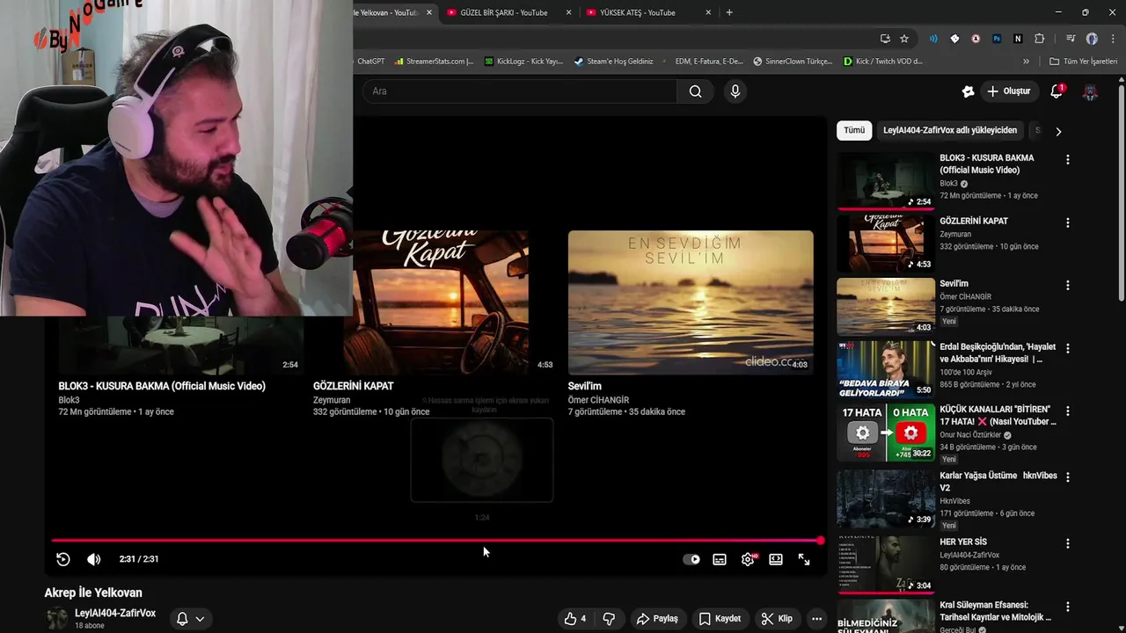Open Chrome three-dot menu
The width and height of the screenshot is (1126, 633).
[x=1111, y=39]
